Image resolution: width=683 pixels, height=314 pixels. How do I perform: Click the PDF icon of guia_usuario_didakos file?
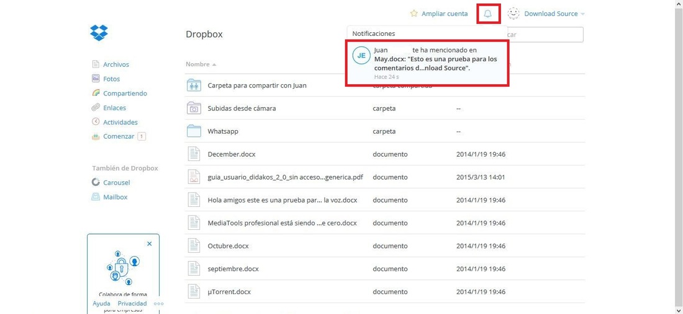(x=193, y=177)
